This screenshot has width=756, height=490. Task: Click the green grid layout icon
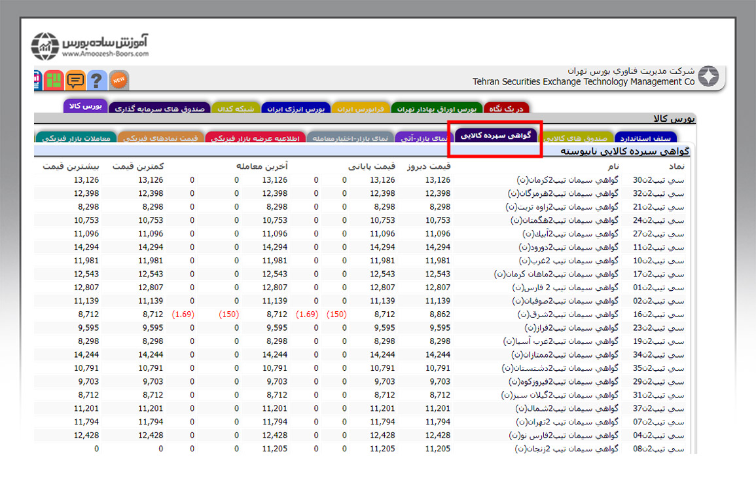pos(54,80)
